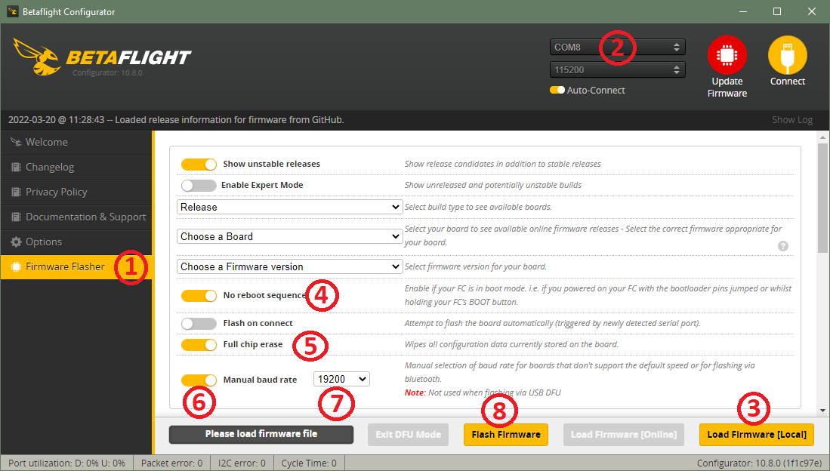Click the Configurator: 10.8.0 text under the logo

[x=107, y=73]
